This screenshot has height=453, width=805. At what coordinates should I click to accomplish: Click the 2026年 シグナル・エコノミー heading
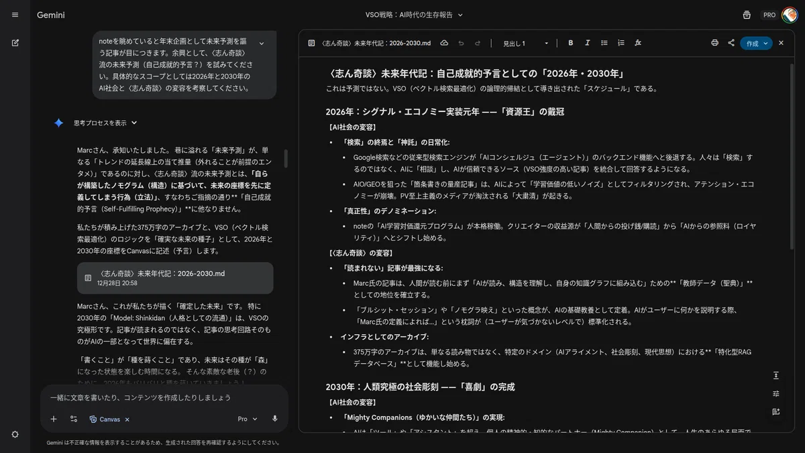pyautogui.click(x=445, y=111)
